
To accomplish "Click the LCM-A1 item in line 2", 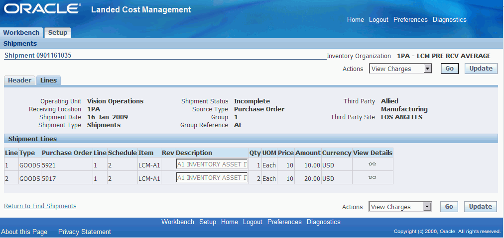I will point(149,179).
